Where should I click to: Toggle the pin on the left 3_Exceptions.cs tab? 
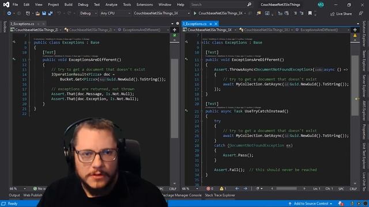[39, 24]
